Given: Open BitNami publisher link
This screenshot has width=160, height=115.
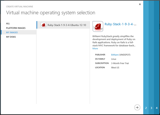Looking at the screenshot, I should (115, 55).
